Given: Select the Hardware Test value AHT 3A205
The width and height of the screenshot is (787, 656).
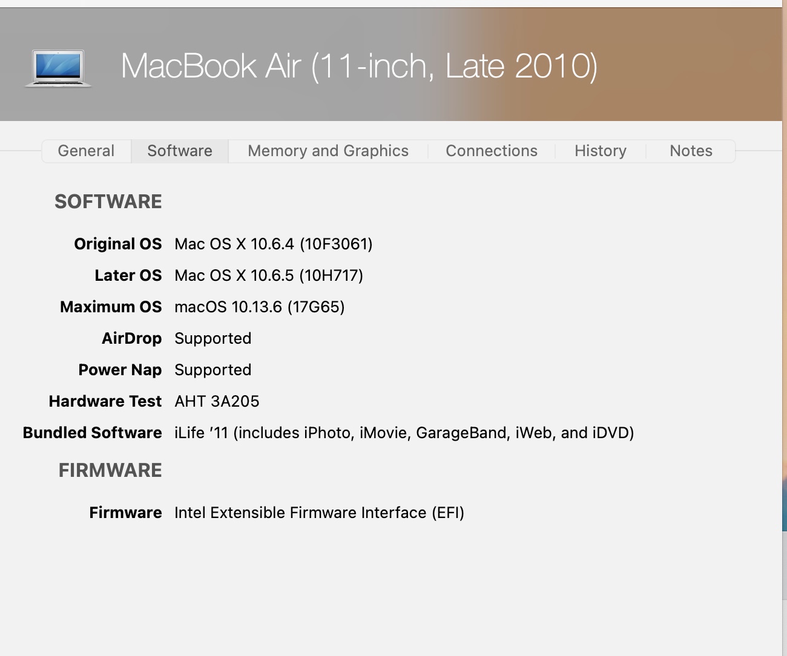Looking at the screenshot, I should (x=217, y=401).
